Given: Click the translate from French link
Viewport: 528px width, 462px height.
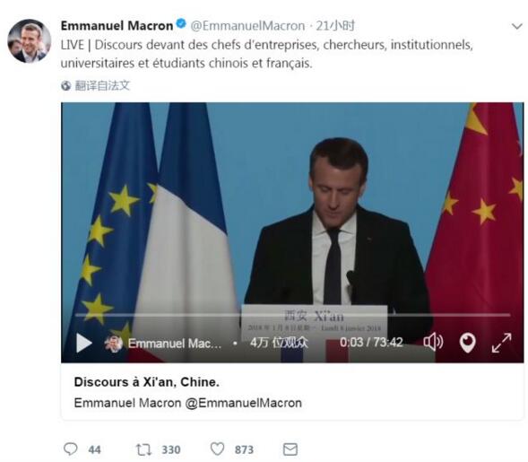Looking at the screenshot, I should coord(102,85).
